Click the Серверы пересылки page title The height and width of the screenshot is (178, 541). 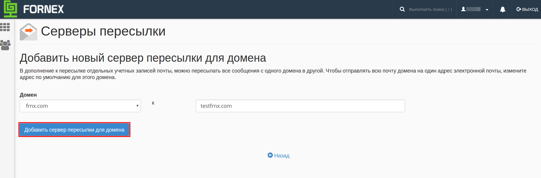(103, 31)
